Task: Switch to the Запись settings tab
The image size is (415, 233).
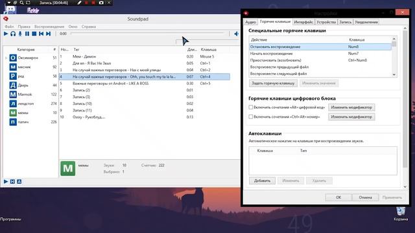Action: pos(346,22)
